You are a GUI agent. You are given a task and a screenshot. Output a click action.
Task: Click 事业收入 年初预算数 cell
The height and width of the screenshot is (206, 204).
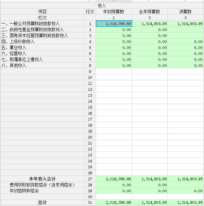114,47
